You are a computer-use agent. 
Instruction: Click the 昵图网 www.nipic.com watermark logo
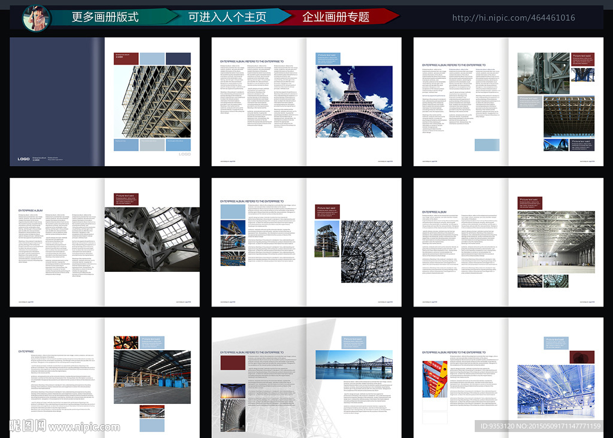tap(60, 426)
